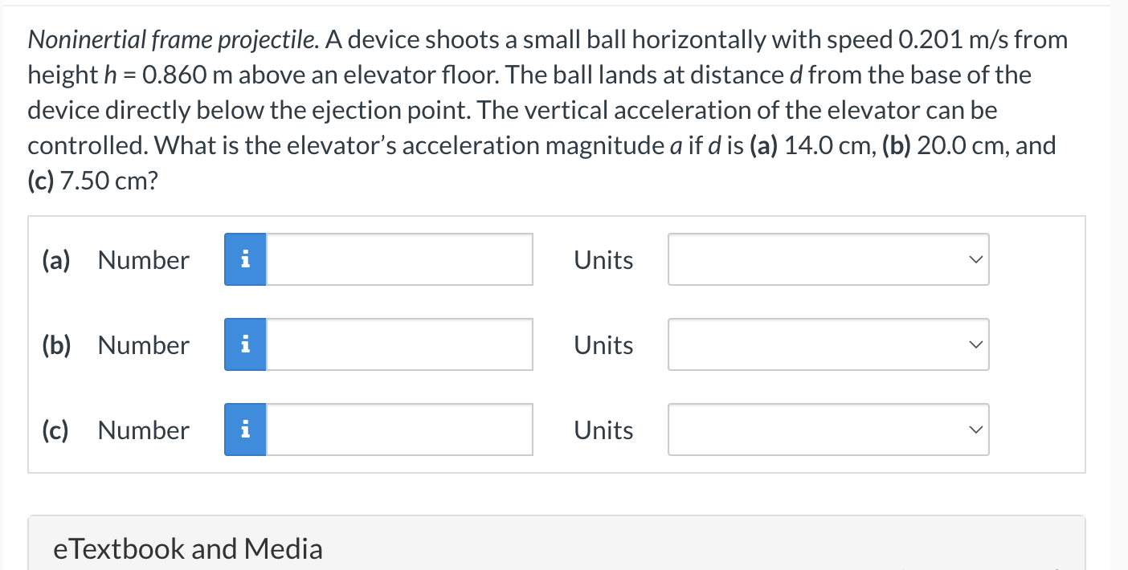Click the word Units in row (b)
Screen dimensions: 1128x570
pos(603,344)
